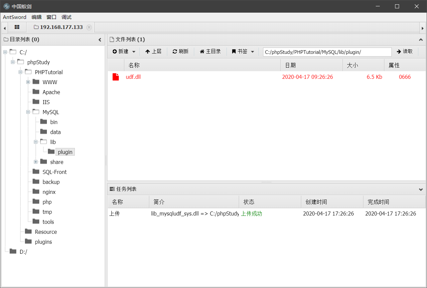Open the AntSword menu

pyautogui.click(x=14, y=17)
